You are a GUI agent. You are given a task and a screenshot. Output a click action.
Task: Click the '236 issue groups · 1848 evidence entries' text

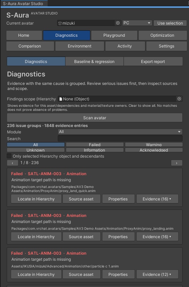47,126
